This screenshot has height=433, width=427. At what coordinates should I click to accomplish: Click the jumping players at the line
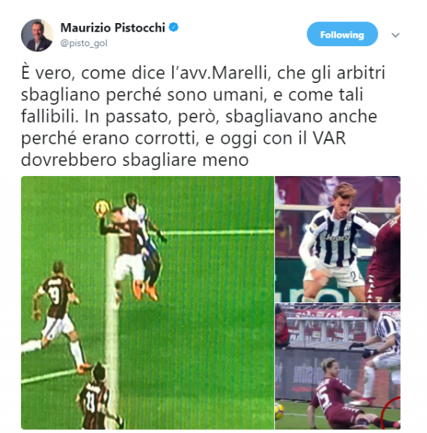tap(133, 246)
